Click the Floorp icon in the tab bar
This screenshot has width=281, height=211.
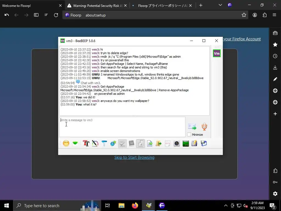click(x=230, y=5)
